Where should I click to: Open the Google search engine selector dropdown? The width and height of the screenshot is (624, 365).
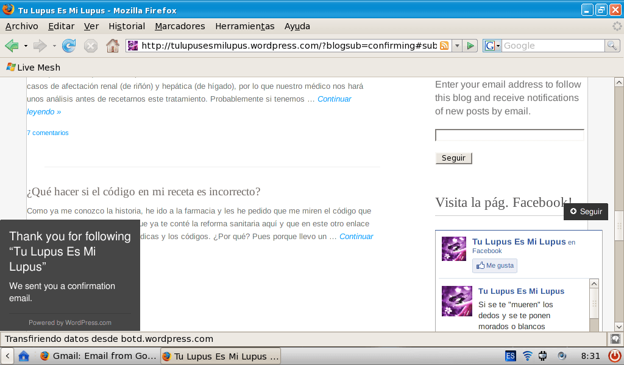point(492,46)
